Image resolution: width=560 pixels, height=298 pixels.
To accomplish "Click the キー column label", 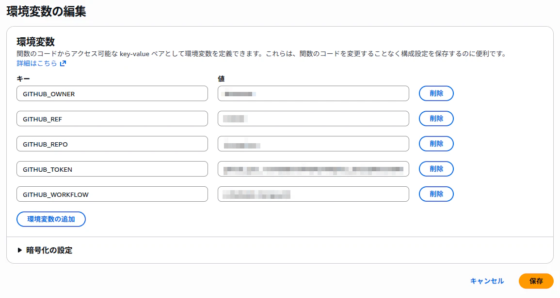I will [23, 79].
